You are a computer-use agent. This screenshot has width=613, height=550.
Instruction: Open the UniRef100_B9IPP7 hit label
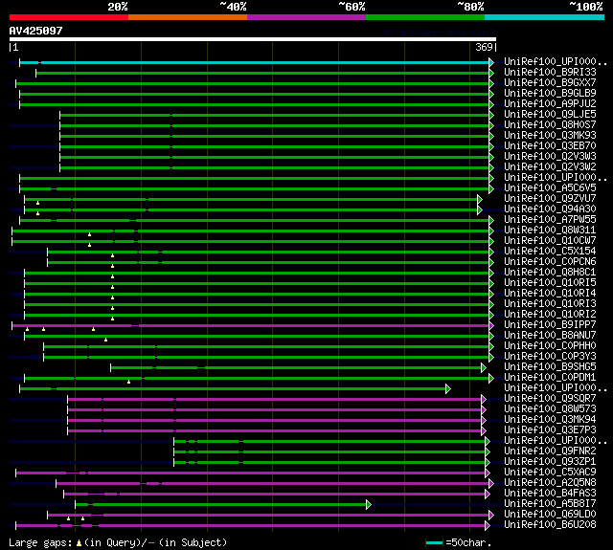pyautogui.click(x=550, y=325)
